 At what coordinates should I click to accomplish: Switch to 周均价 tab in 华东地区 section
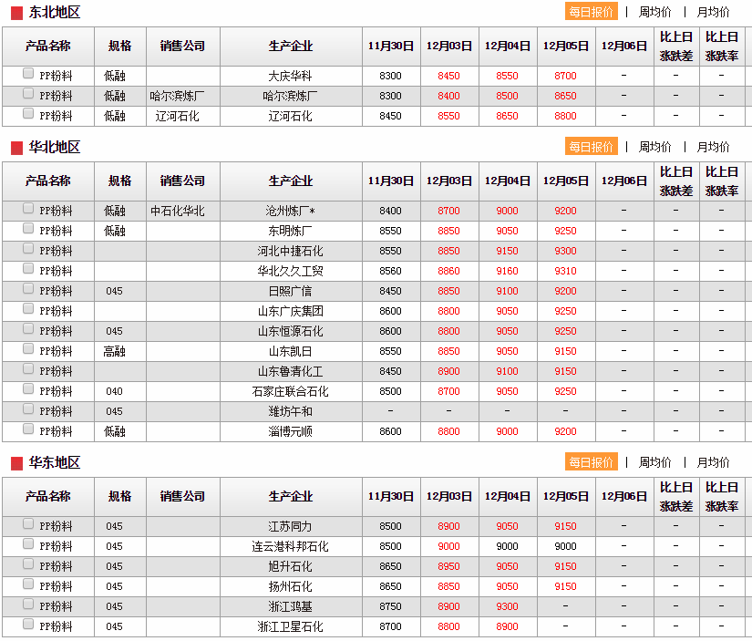(654, 462)
